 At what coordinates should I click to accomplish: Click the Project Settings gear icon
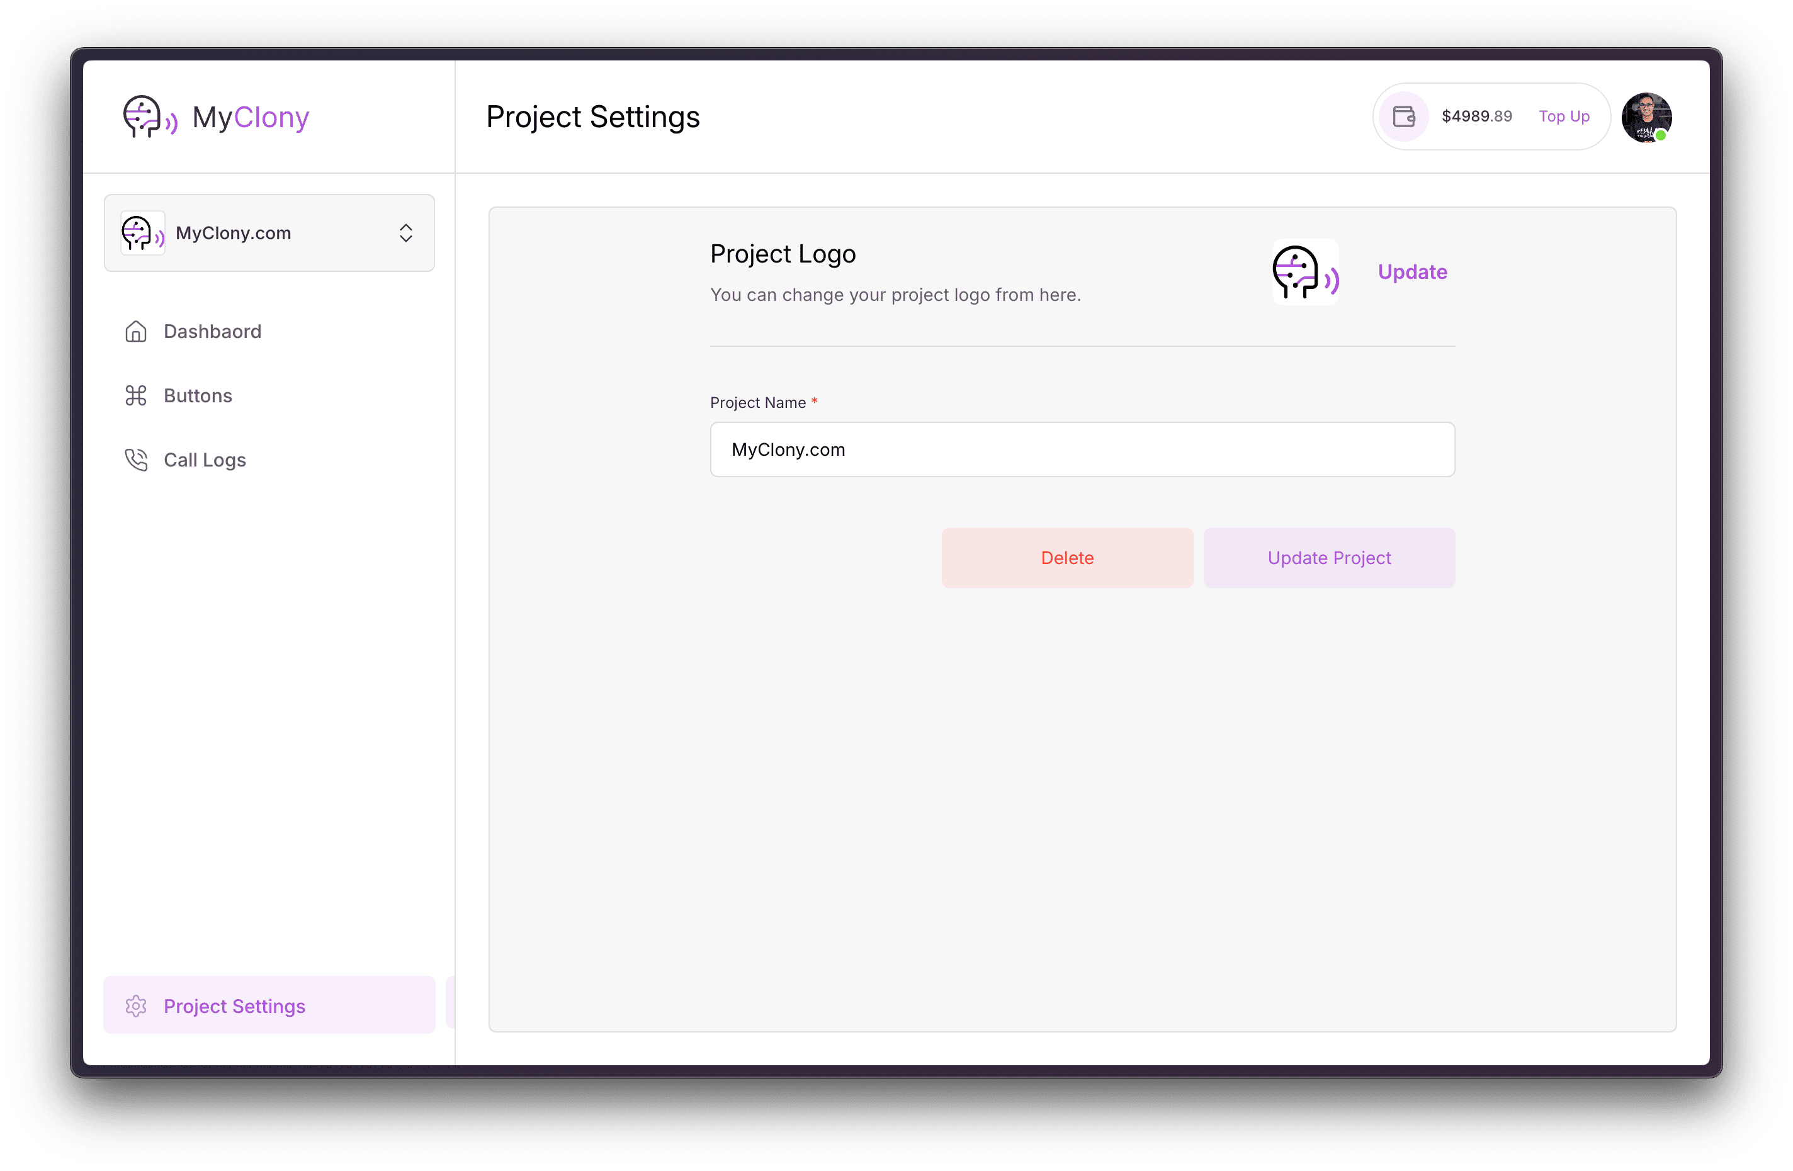pos(135,1005)
